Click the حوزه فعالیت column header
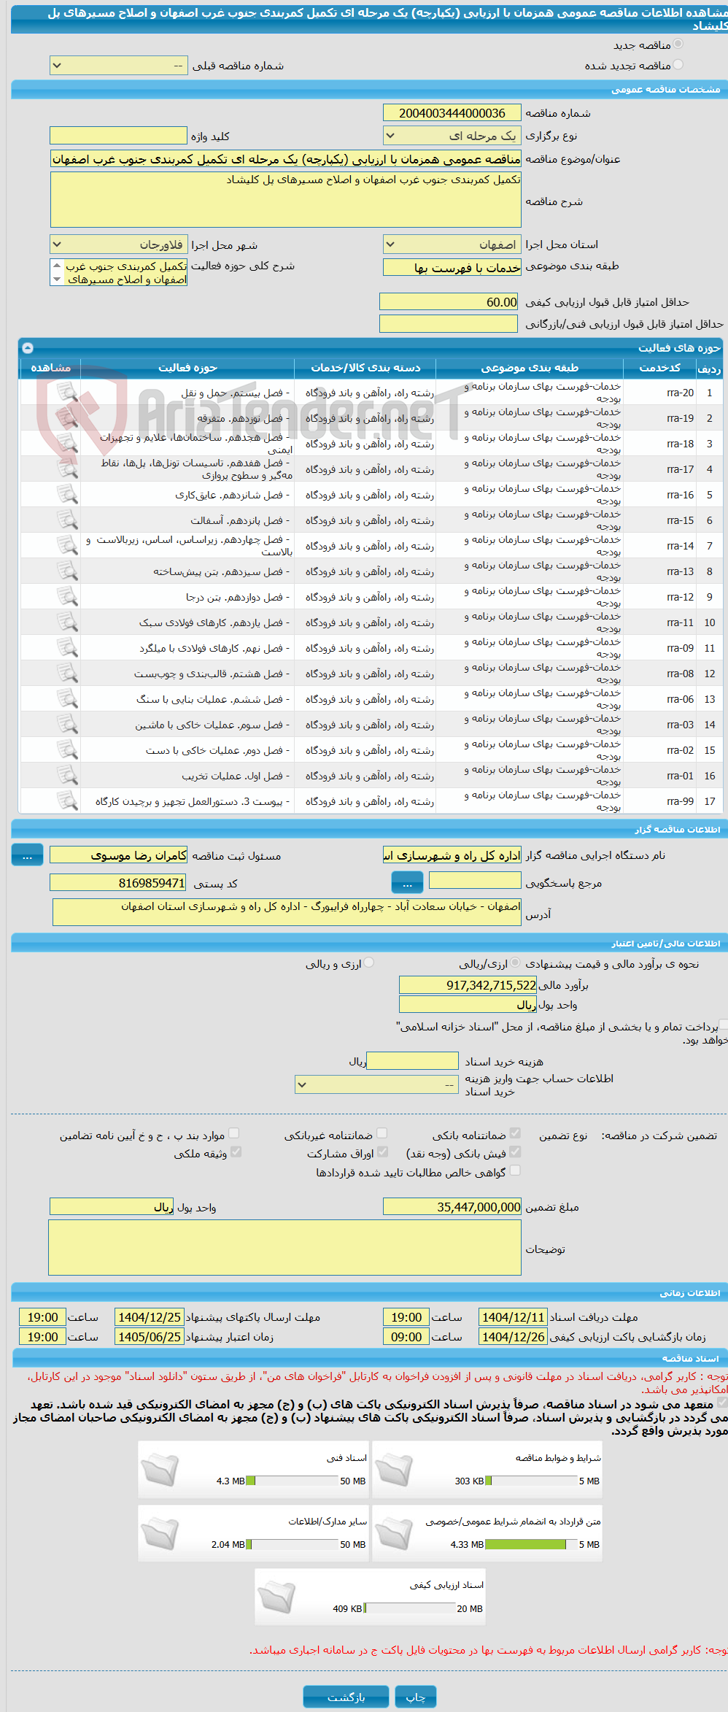 coord(187,368)
